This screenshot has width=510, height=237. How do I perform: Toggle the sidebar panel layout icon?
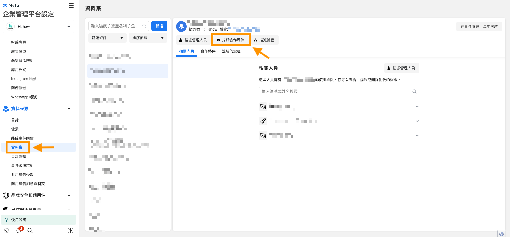(x=71, y=231)
